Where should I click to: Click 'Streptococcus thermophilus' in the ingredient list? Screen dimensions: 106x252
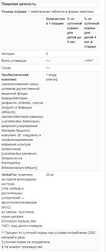pyautogui.click(x=12, y=161)
